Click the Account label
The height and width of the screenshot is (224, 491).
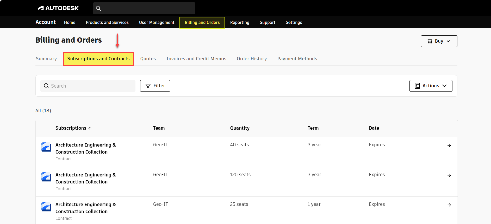(x=46, y=22)
